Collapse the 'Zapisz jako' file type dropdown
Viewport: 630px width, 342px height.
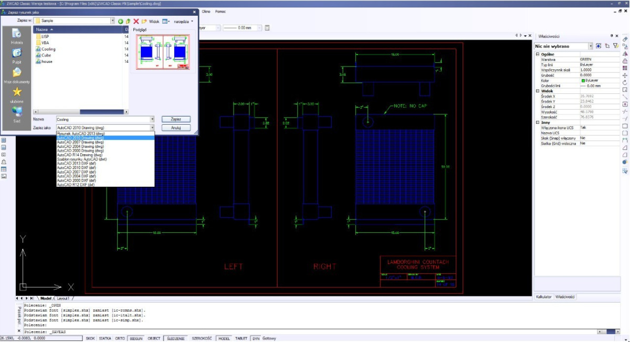[x=152, y=127]
